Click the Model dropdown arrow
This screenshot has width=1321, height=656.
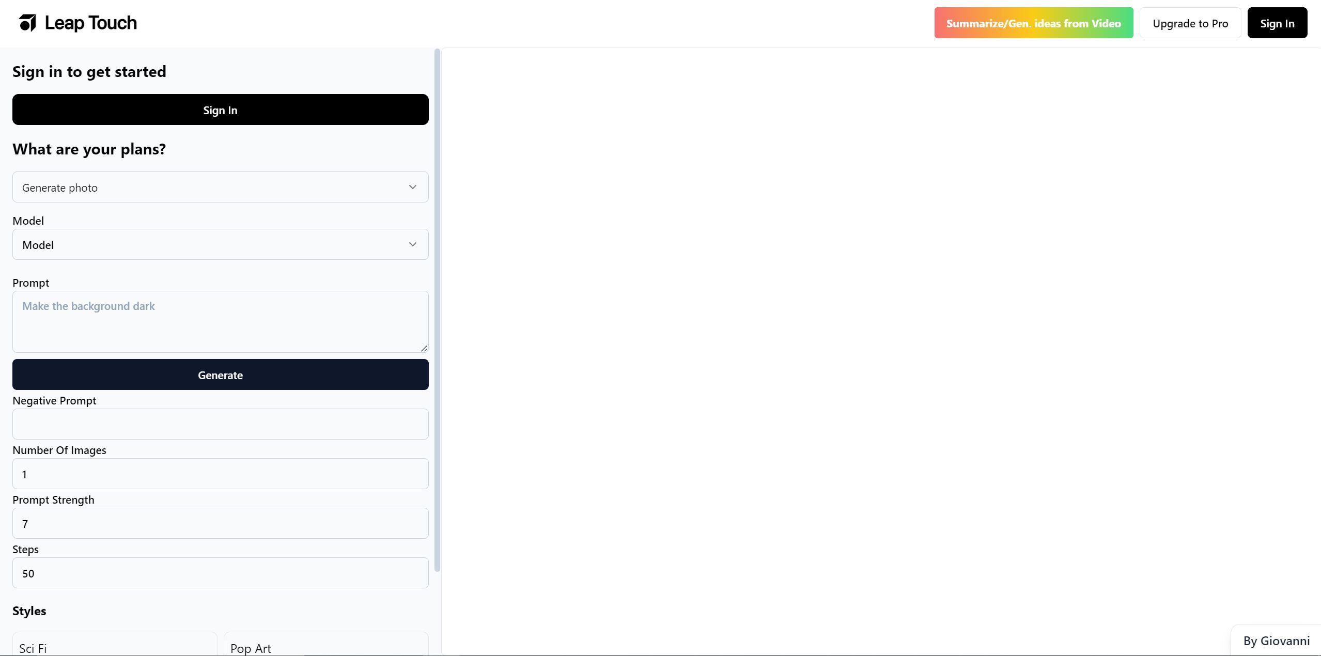(x=413, y=244)
